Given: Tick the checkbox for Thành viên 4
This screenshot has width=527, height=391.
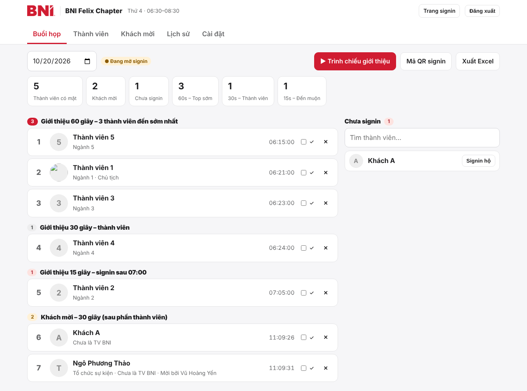Looking at the screenshot, I should tap(303, 248).
